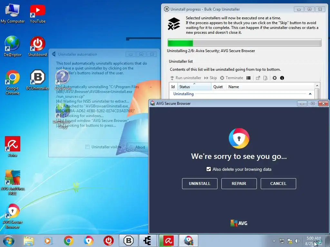Click the network tray icon

coord(282,241)
